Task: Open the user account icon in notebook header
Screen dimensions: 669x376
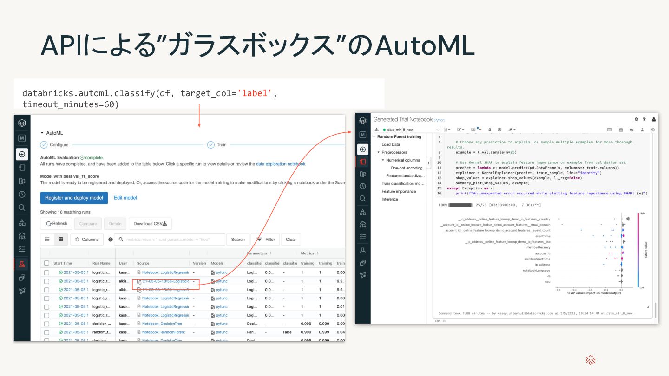Action: click(x=654, y=119)
